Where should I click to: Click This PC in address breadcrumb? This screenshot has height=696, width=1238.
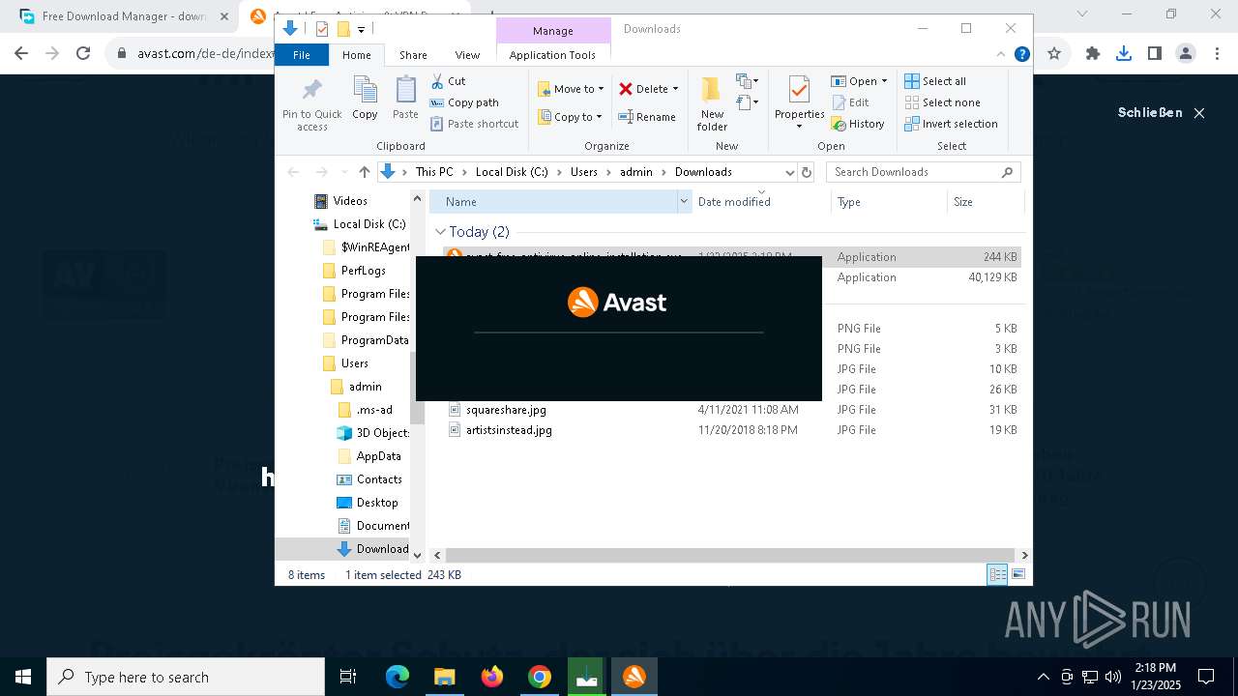(434, 172)
